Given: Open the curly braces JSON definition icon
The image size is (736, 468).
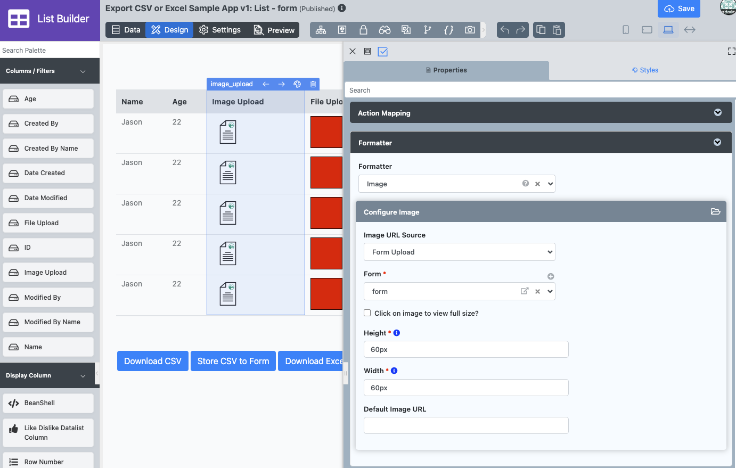Looking at the screenshot, I should pos(448,30).
